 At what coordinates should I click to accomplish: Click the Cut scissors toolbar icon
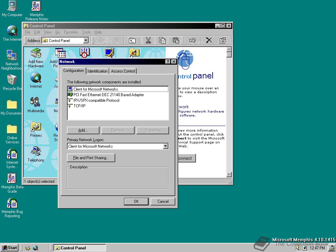pyautogui.click(x=148, y=40)
